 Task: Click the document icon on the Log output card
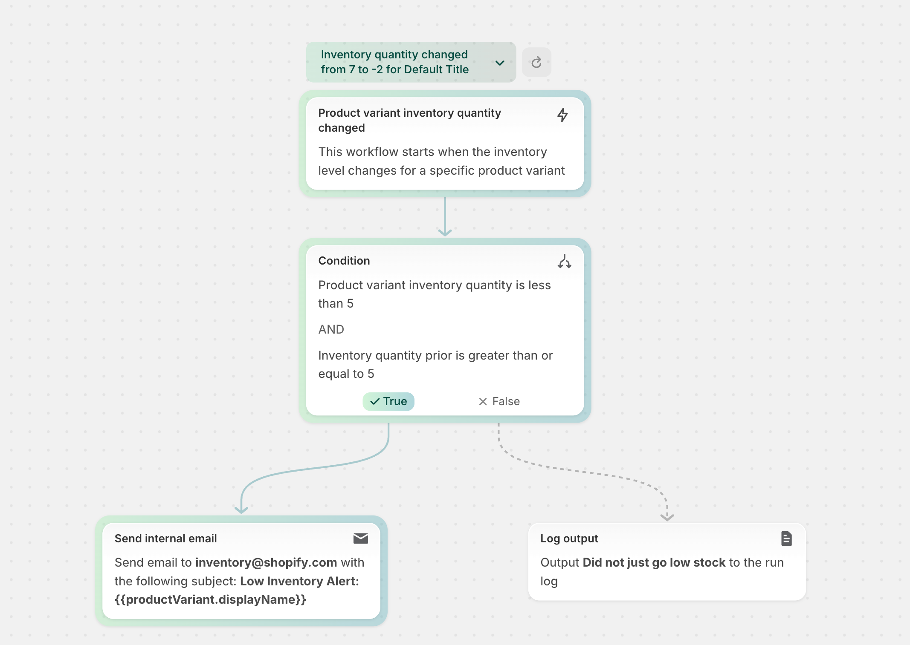pos(787,538)
